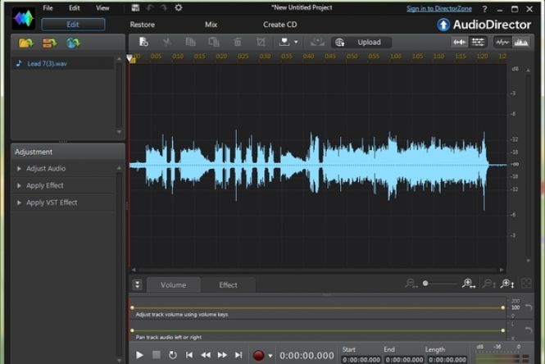
Task: Select Lead 7(3).wav in media library
Action: 63,63
